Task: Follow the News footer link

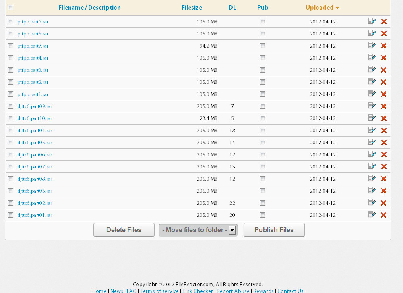Action: point(117,291)
